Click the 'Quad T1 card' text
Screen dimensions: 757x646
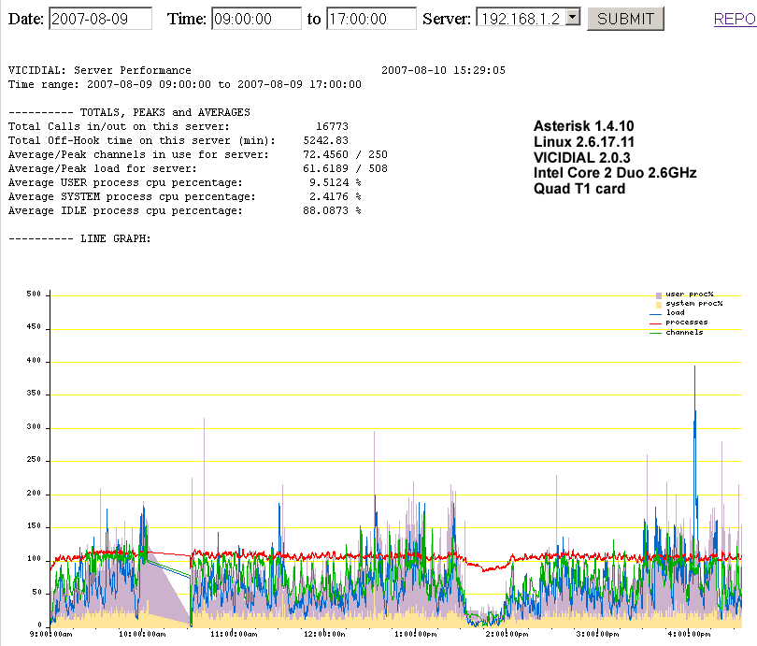coord(579,188)
